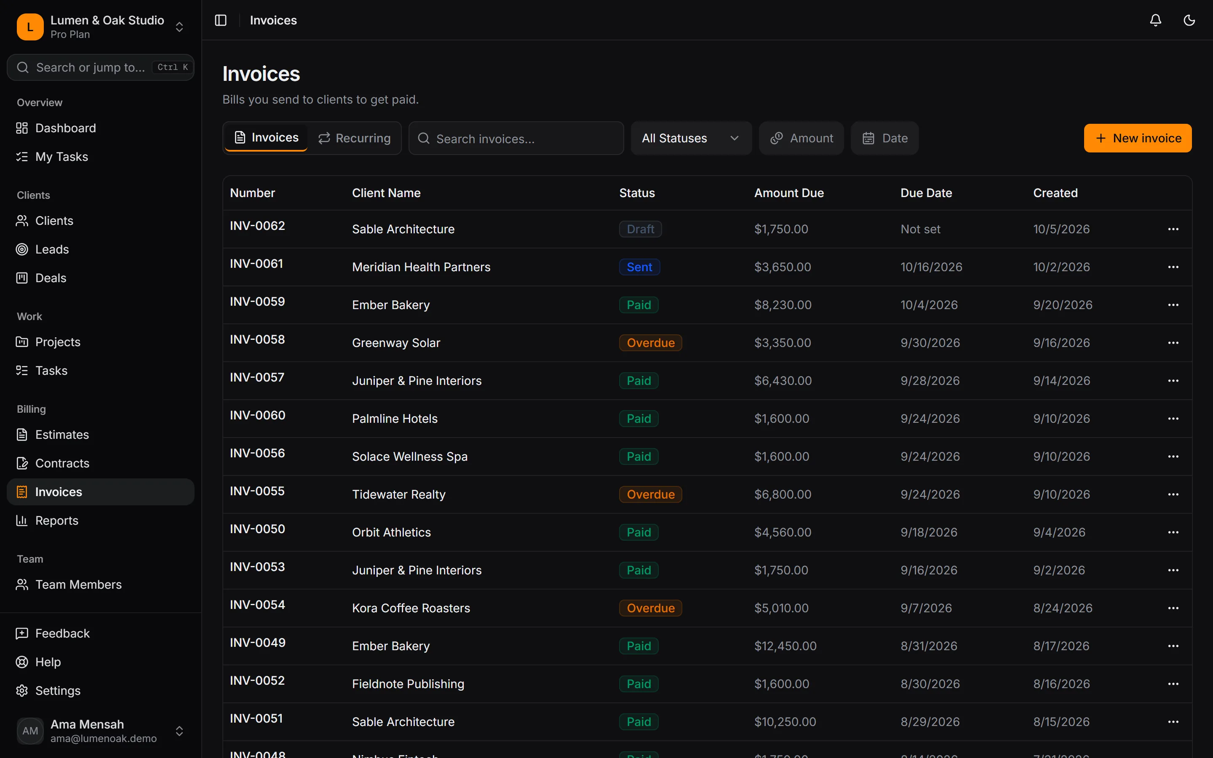
Task: Click Greenway Solar's Overdue badge
Action: 651,343
